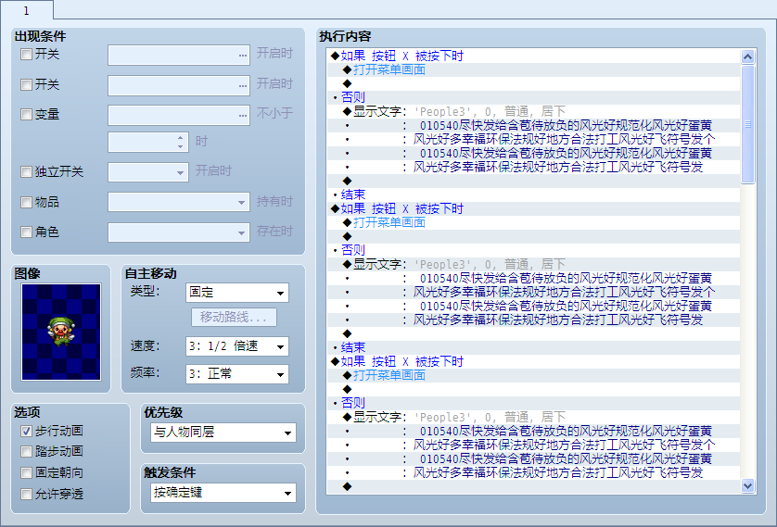777x527 pixels.
Task: Click the command list scroll up arrow
Action: click(x=747, y=56)
